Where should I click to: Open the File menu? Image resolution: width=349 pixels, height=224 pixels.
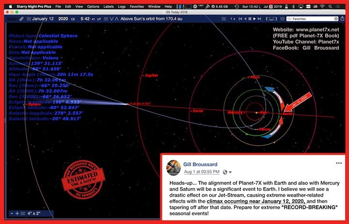(x=58, y=6)
